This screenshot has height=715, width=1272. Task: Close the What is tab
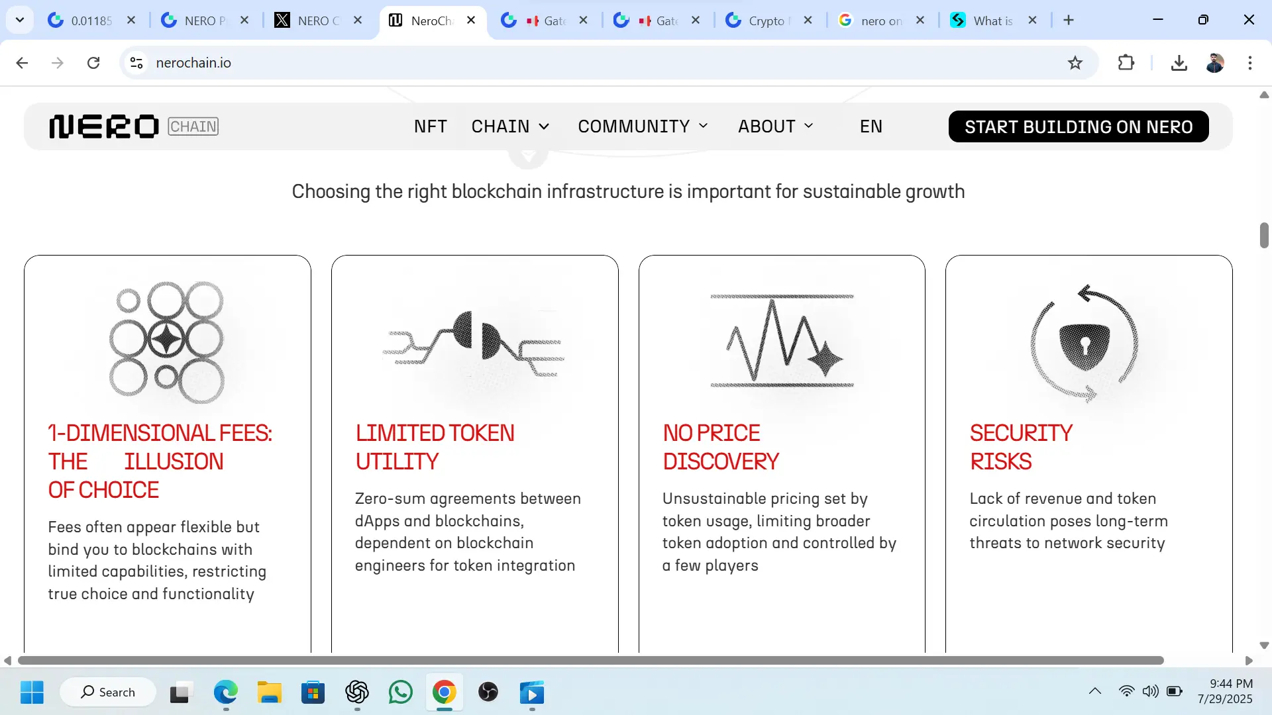tap(1032, 21)
